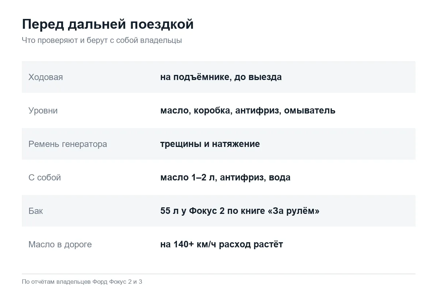Click the 'Бак' row label
The image size is (437, 291).
36,211
